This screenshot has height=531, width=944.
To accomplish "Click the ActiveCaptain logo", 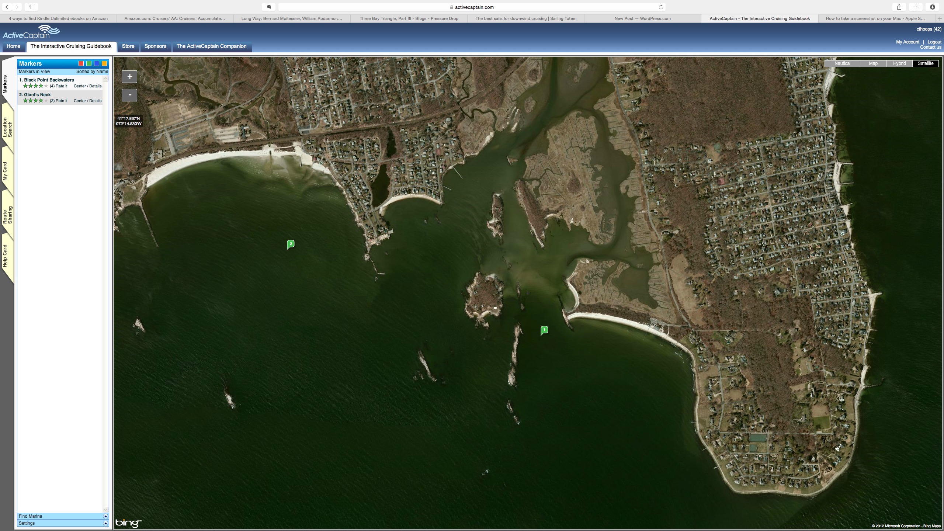I will (x=31, y=32).
